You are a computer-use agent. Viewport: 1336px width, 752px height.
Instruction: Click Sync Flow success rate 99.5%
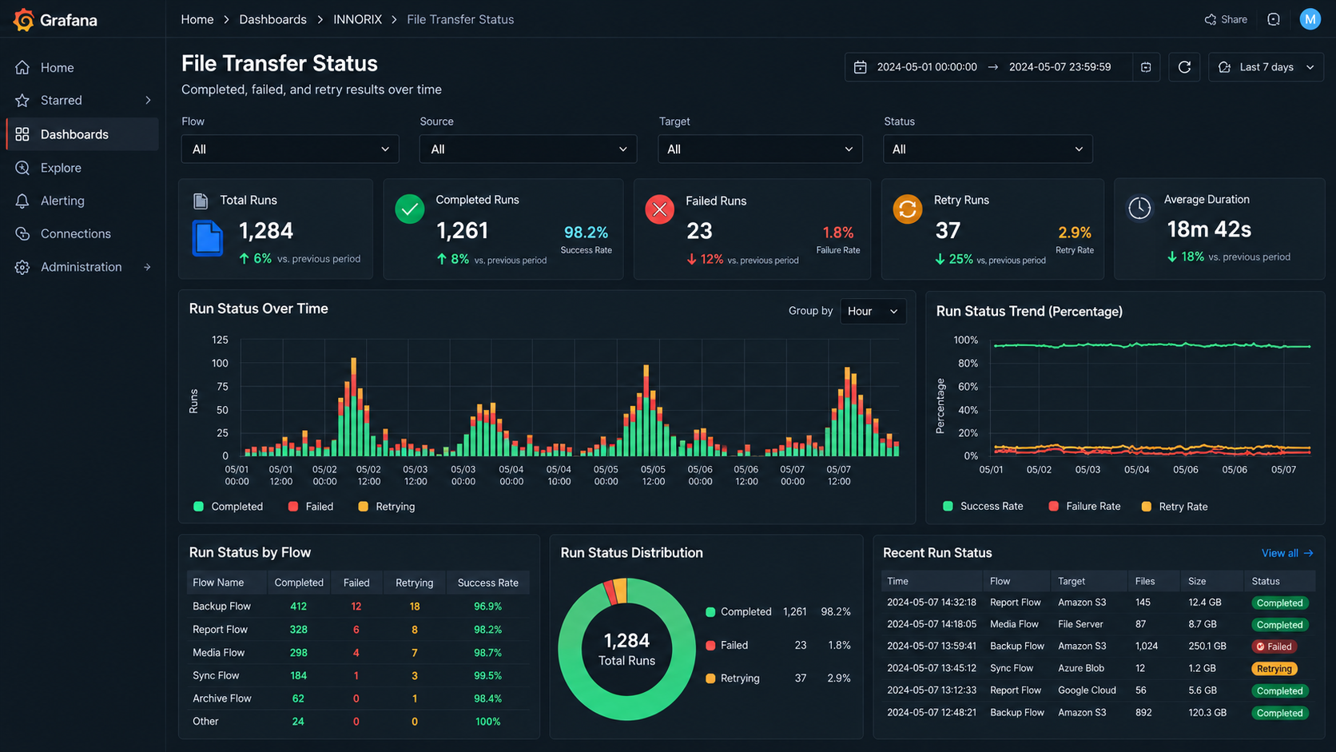[x=487, y=676]
